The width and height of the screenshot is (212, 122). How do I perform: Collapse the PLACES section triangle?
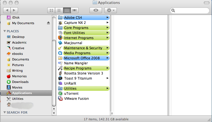point(5,31)
